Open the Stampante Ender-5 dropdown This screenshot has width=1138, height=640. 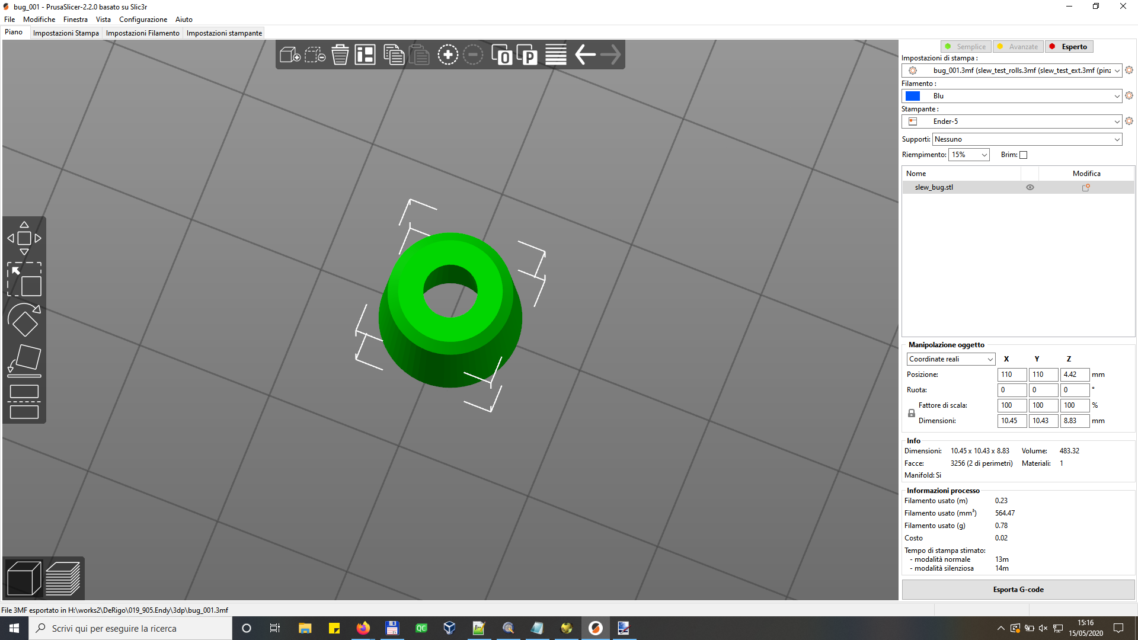(1012, 121)
